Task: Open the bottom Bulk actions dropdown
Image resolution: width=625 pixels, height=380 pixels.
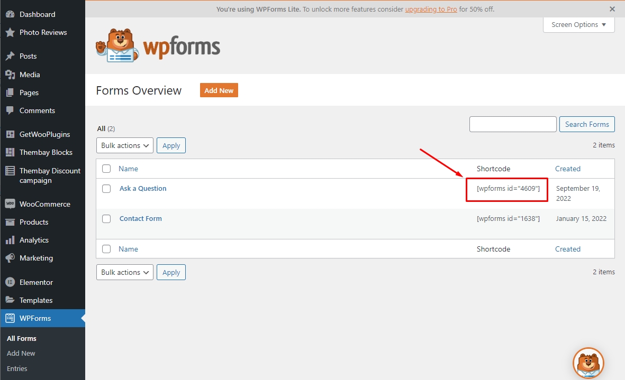Action: 125,272
